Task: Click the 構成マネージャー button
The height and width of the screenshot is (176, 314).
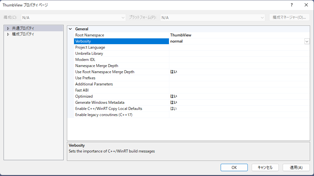Action: 289,17
